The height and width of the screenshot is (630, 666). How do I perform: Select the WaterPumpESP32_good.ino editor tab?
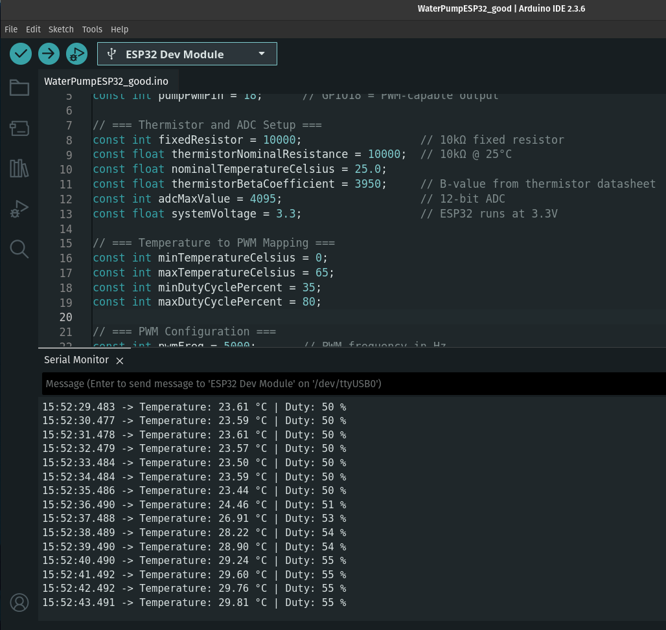106,82
